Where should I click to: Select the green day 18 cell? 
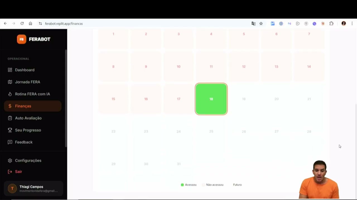tap(211, 99)
